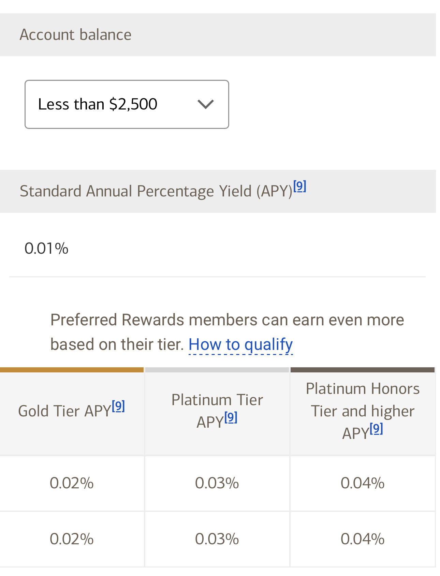Image resolution: width=440 pixels, height=576 pixels.
Task: Open footnote 9 next to Gold Tier APY
Action: point(118,406)
